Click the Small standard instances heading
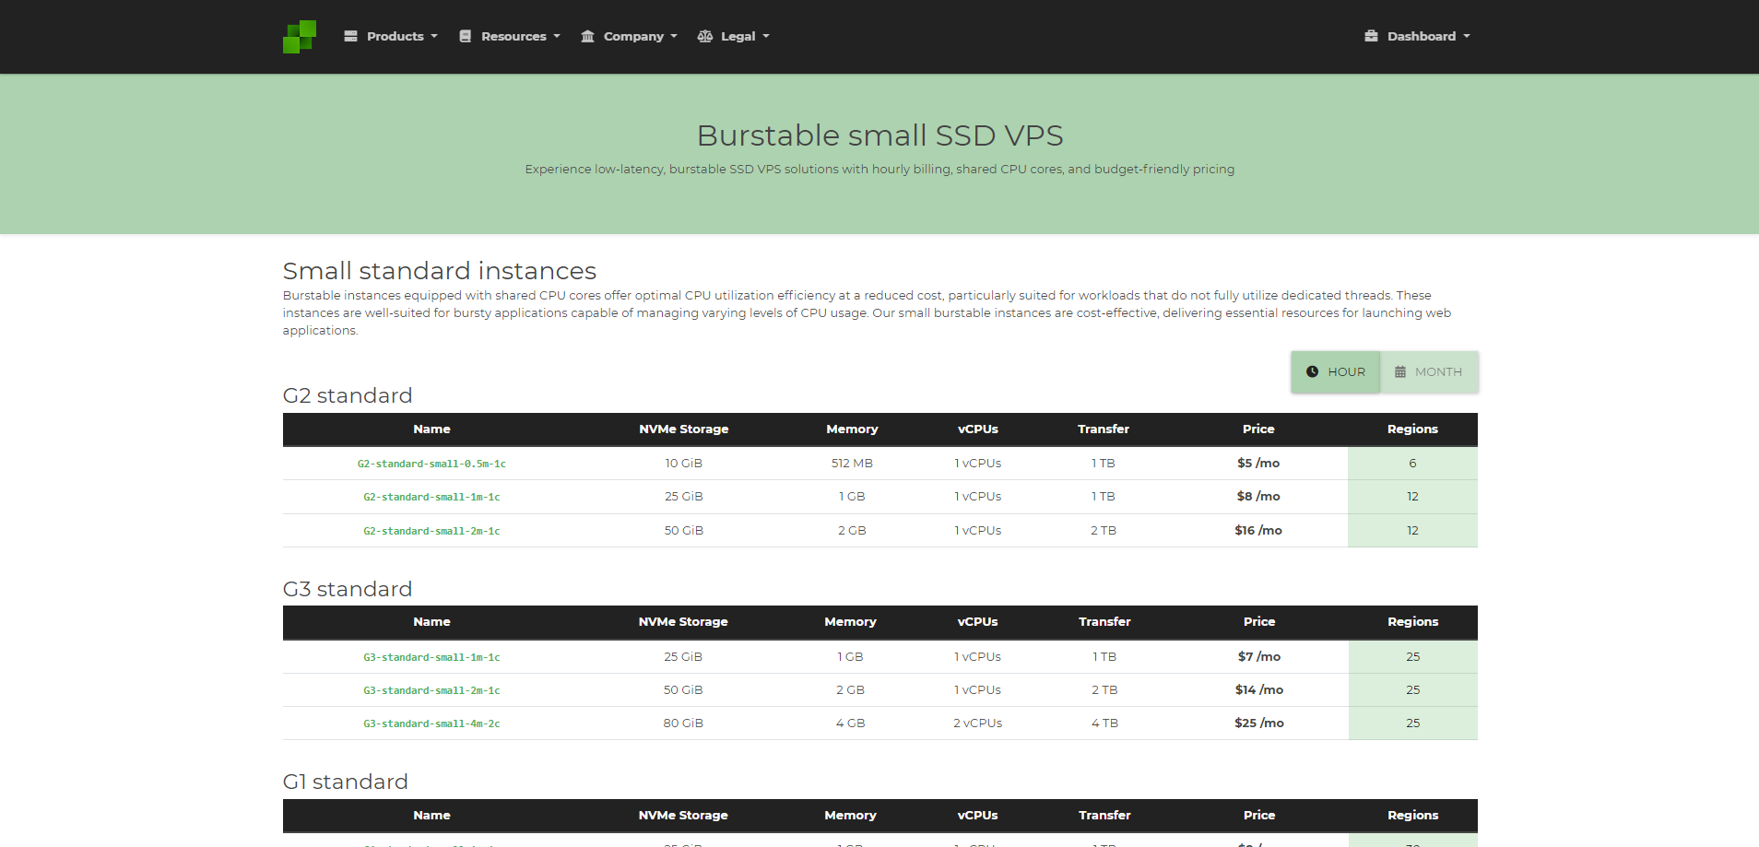The height and width of the screenshot is (847, 1759). [440, 271]
